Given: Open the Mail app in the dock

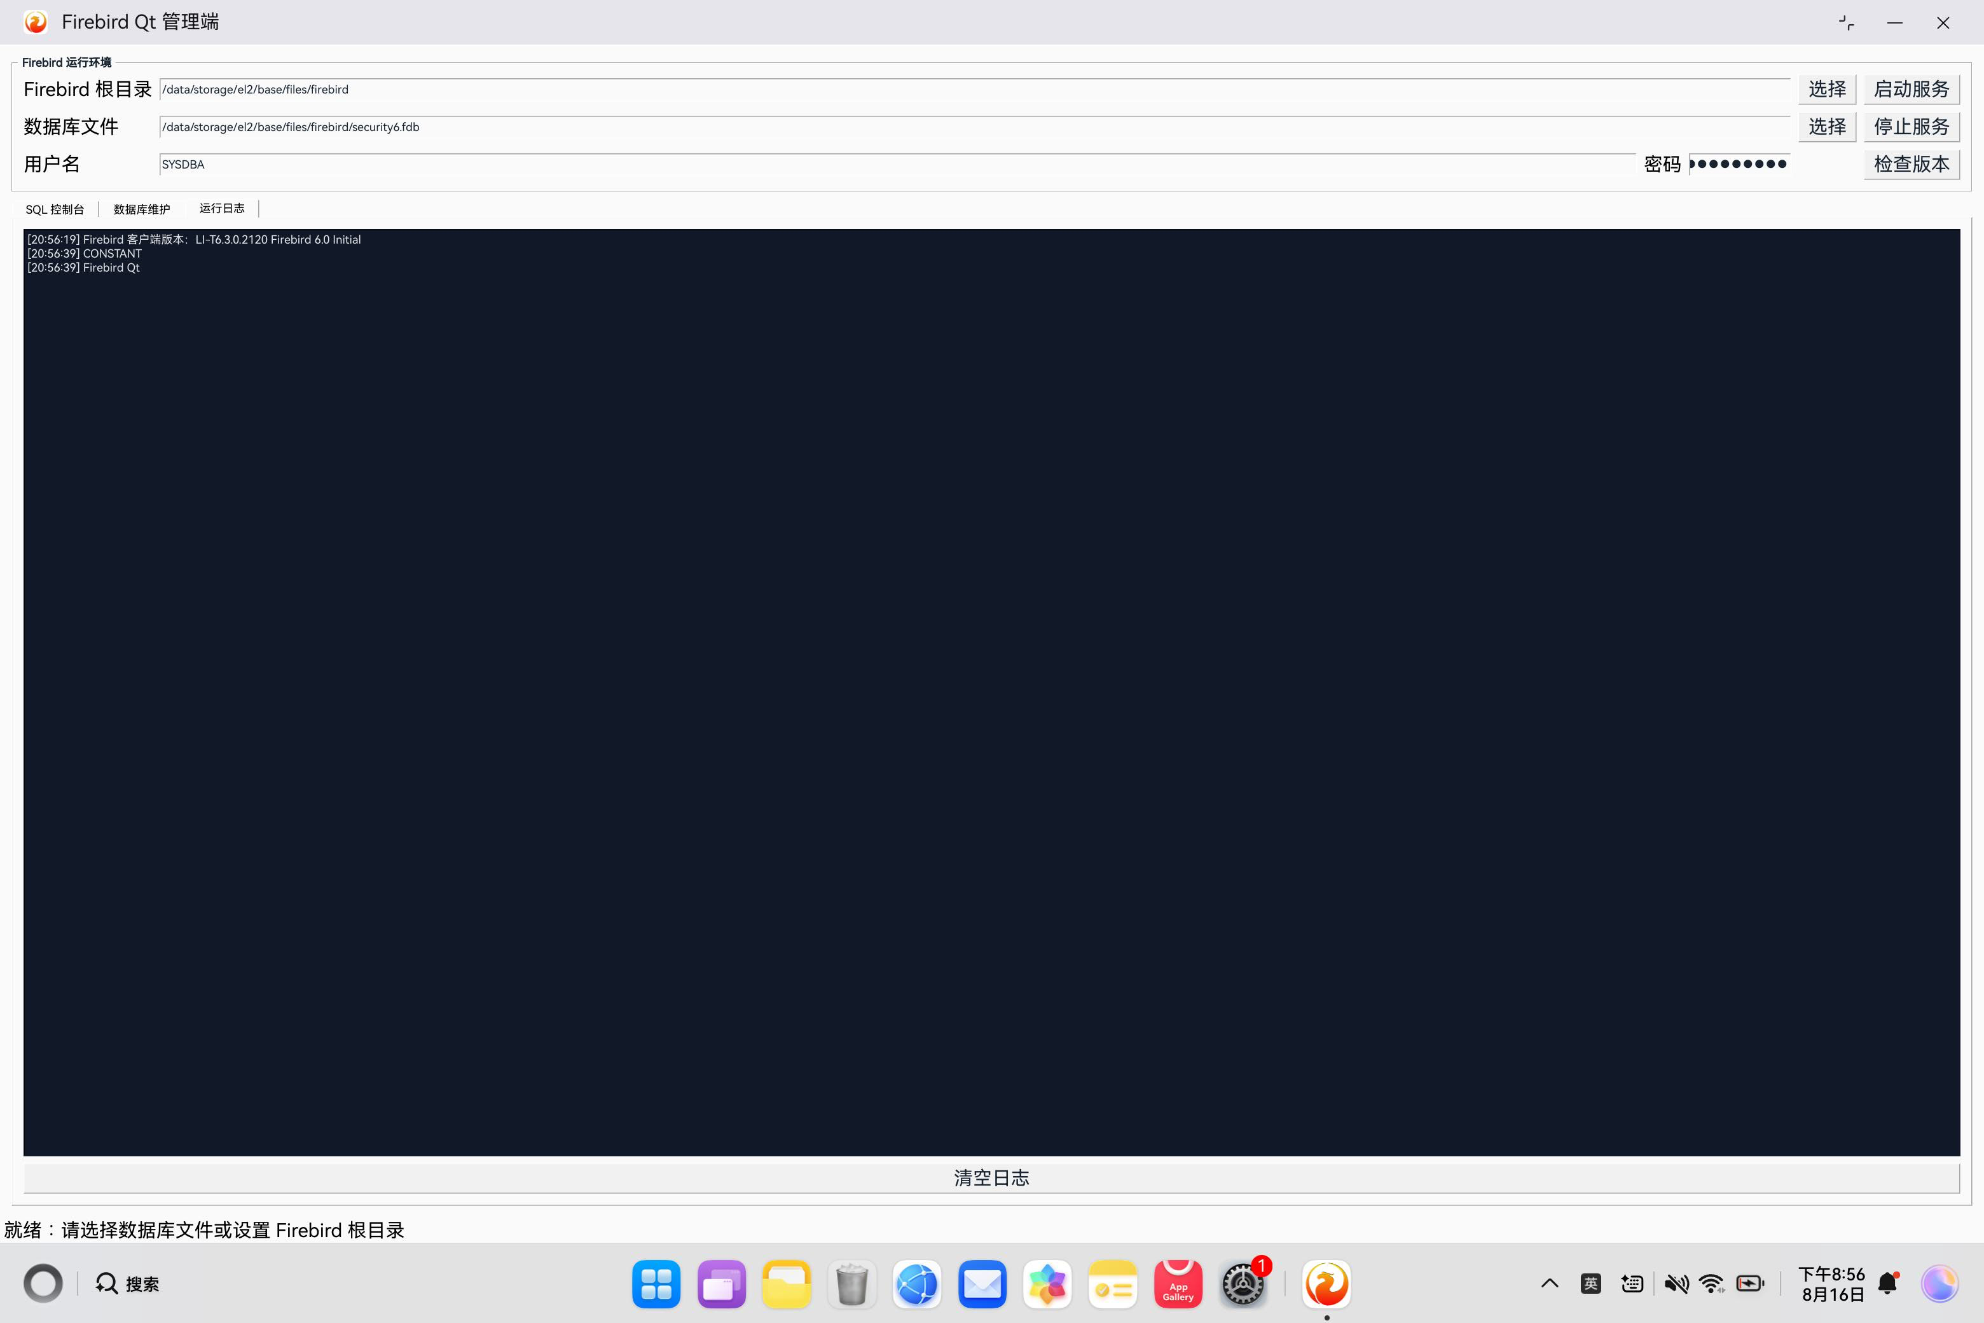Looking at the screenshot, I should click(982, 1284).
